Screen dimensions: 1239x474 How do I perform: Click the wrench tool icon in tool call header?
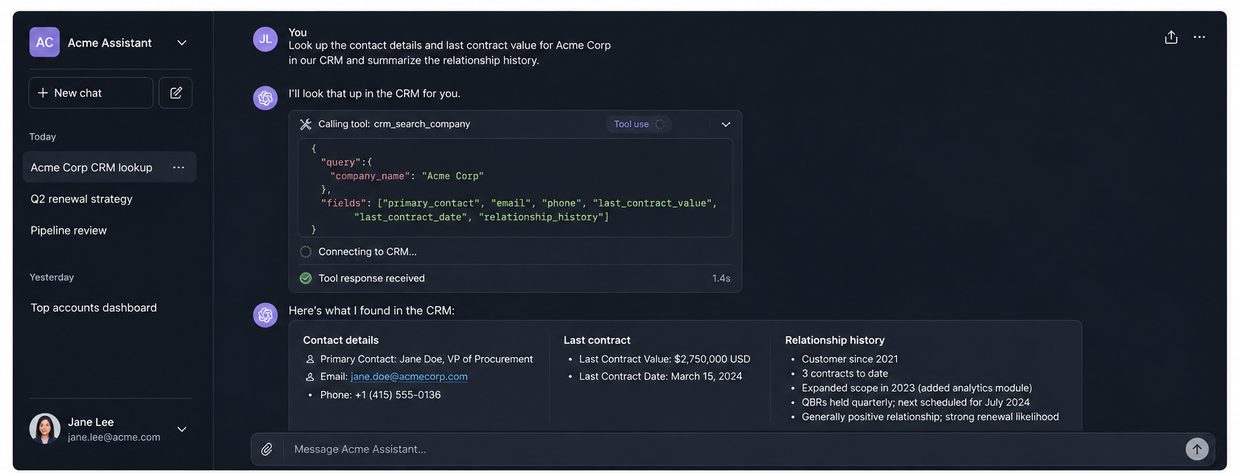(306, 124)
